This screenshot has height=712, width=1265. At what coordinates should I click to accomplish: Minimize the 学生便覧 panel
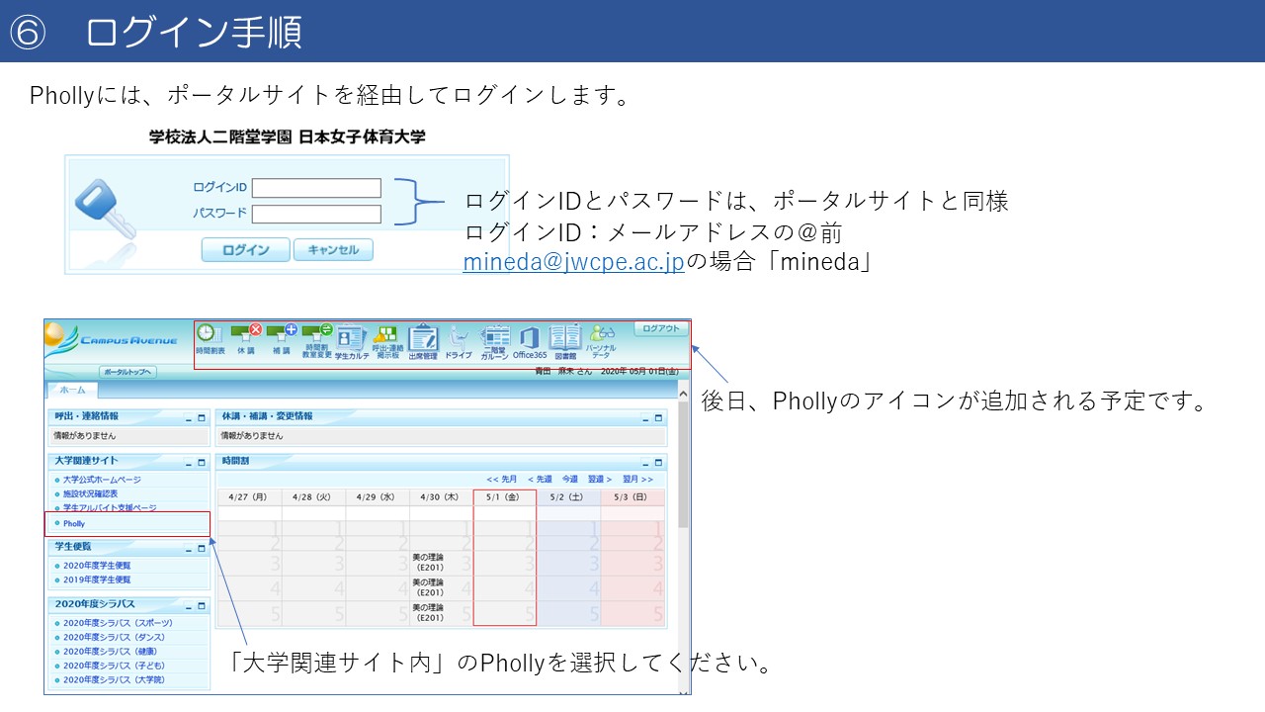[x=190, y=548]
